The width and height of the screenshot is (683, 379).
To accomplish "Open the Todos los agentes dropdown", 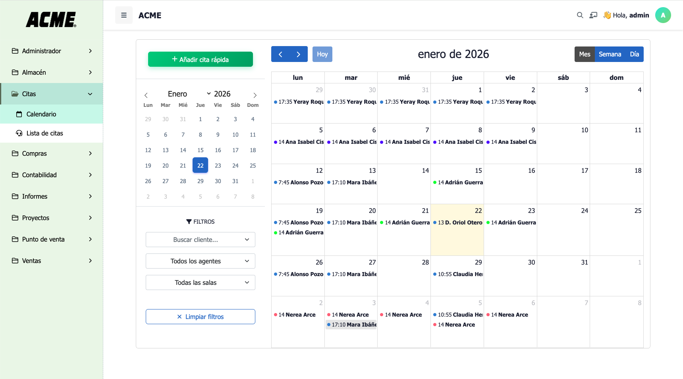I will tap(200, 261).
